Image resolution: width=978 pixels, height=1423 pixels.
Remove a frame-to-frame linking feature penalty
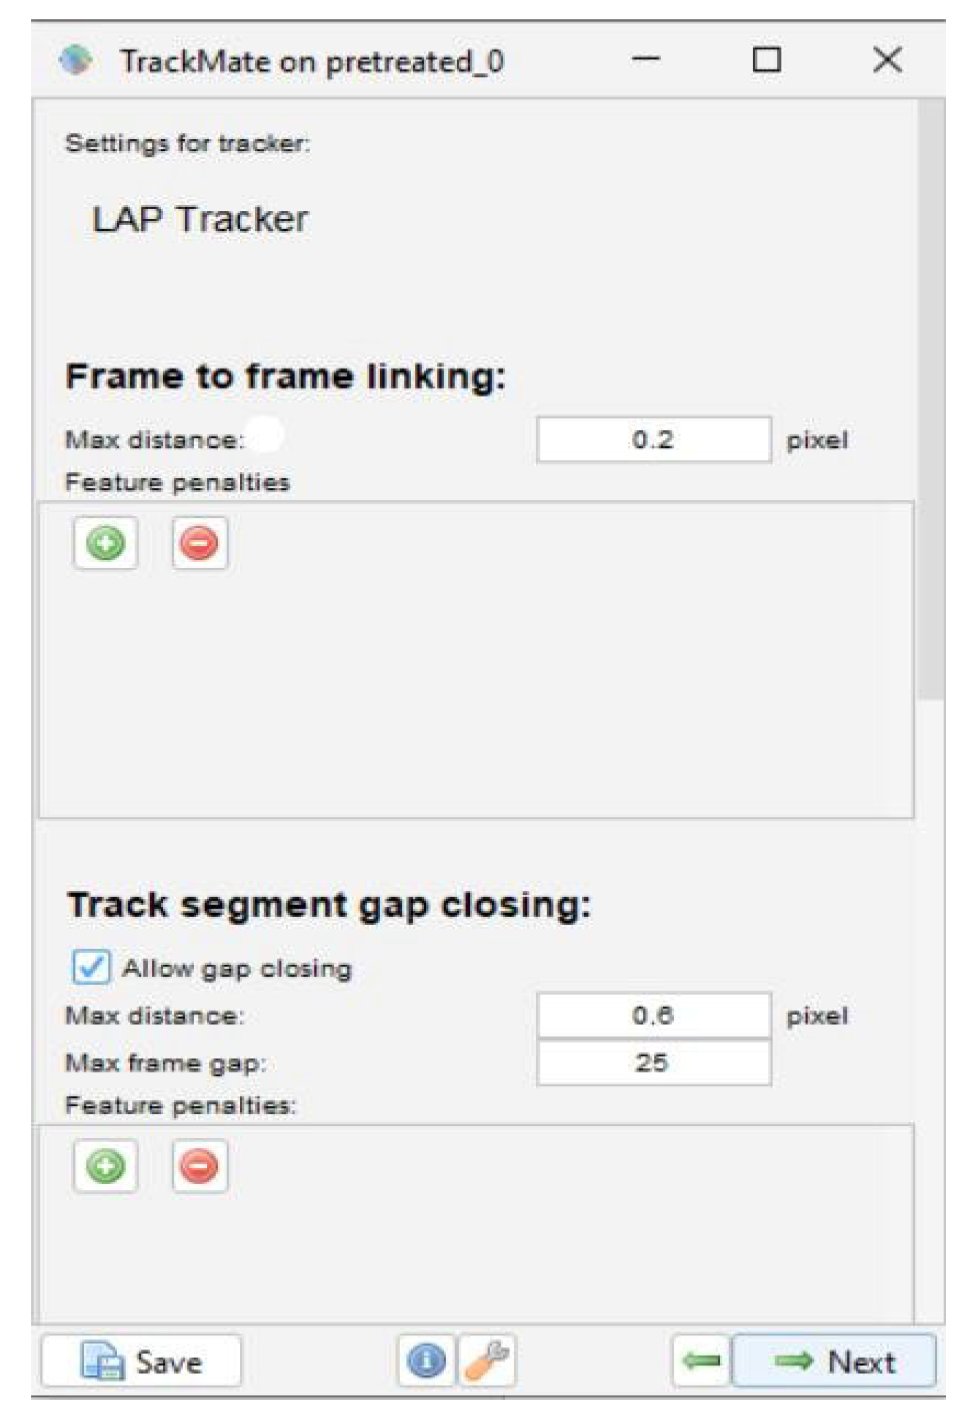pos(200,543)
